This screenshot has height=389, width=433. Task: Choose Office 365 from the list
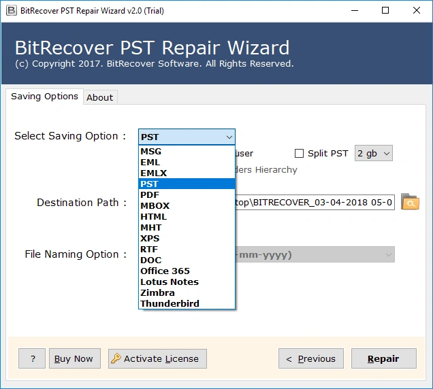pyautogui.click(x=165, y=271)
